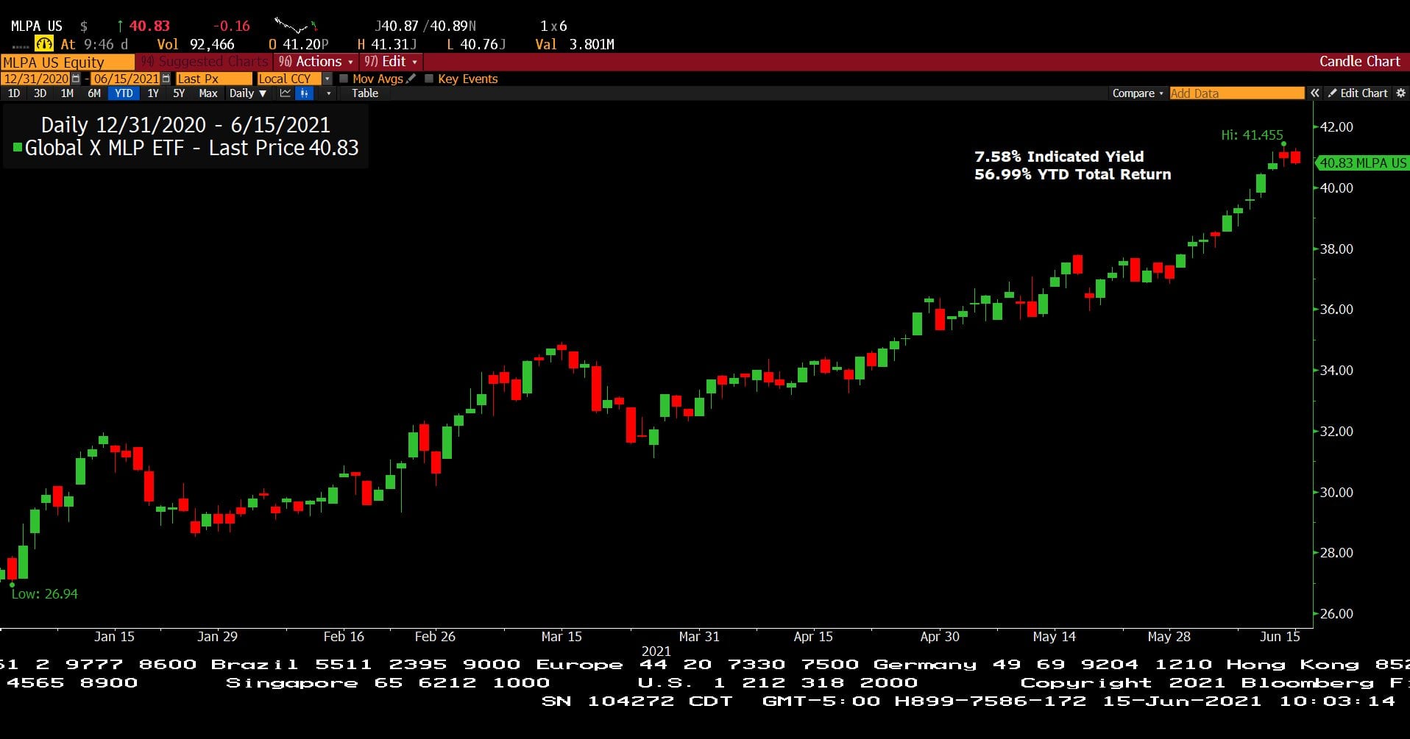Expand the chart type dropdown arrow

click(328, 93)
